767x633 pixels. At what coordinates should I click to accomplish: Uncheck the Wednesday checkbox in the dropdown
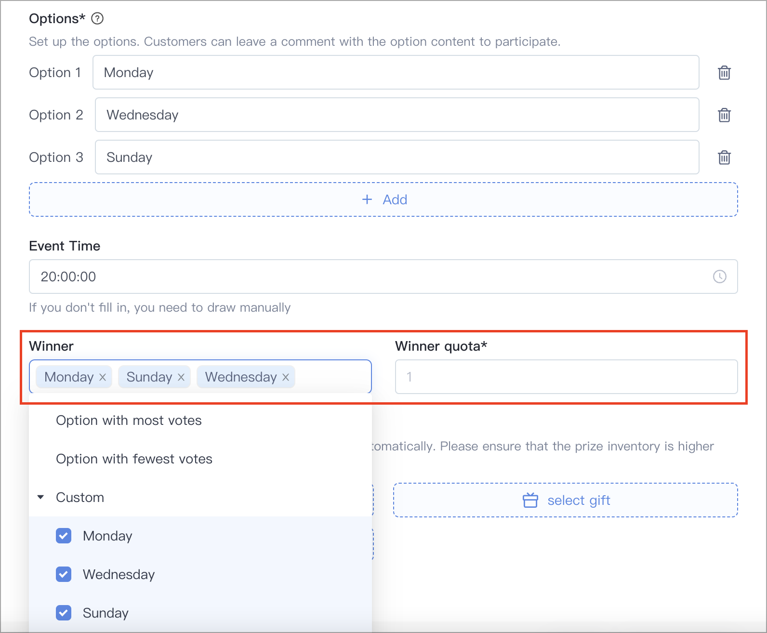pos(64,574)
